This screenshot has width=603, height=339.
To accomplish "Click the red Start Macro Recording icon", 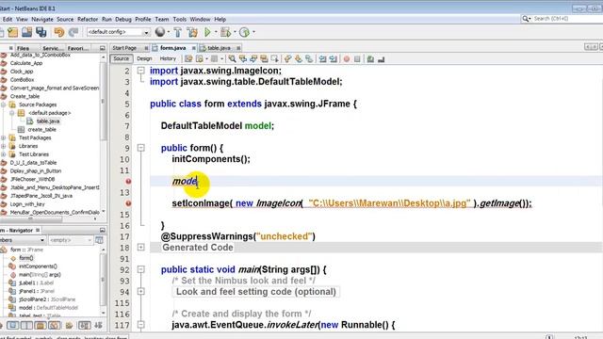I will click(347, 58).
